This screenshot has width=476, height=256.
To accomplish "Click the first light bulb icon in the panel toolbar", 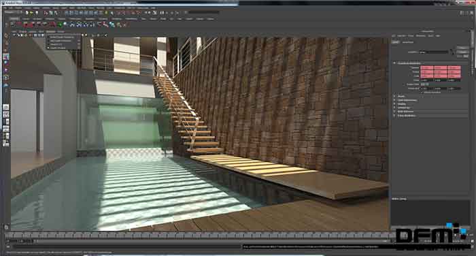I will click(x=82, y=35).
